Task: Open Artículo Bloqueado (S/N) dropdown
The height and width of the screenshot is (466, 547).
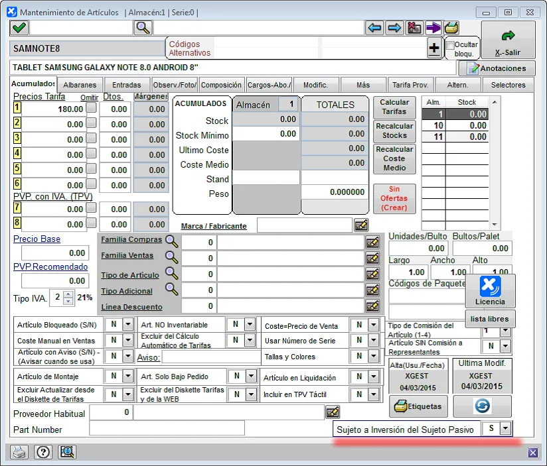Action: point(129,325)
